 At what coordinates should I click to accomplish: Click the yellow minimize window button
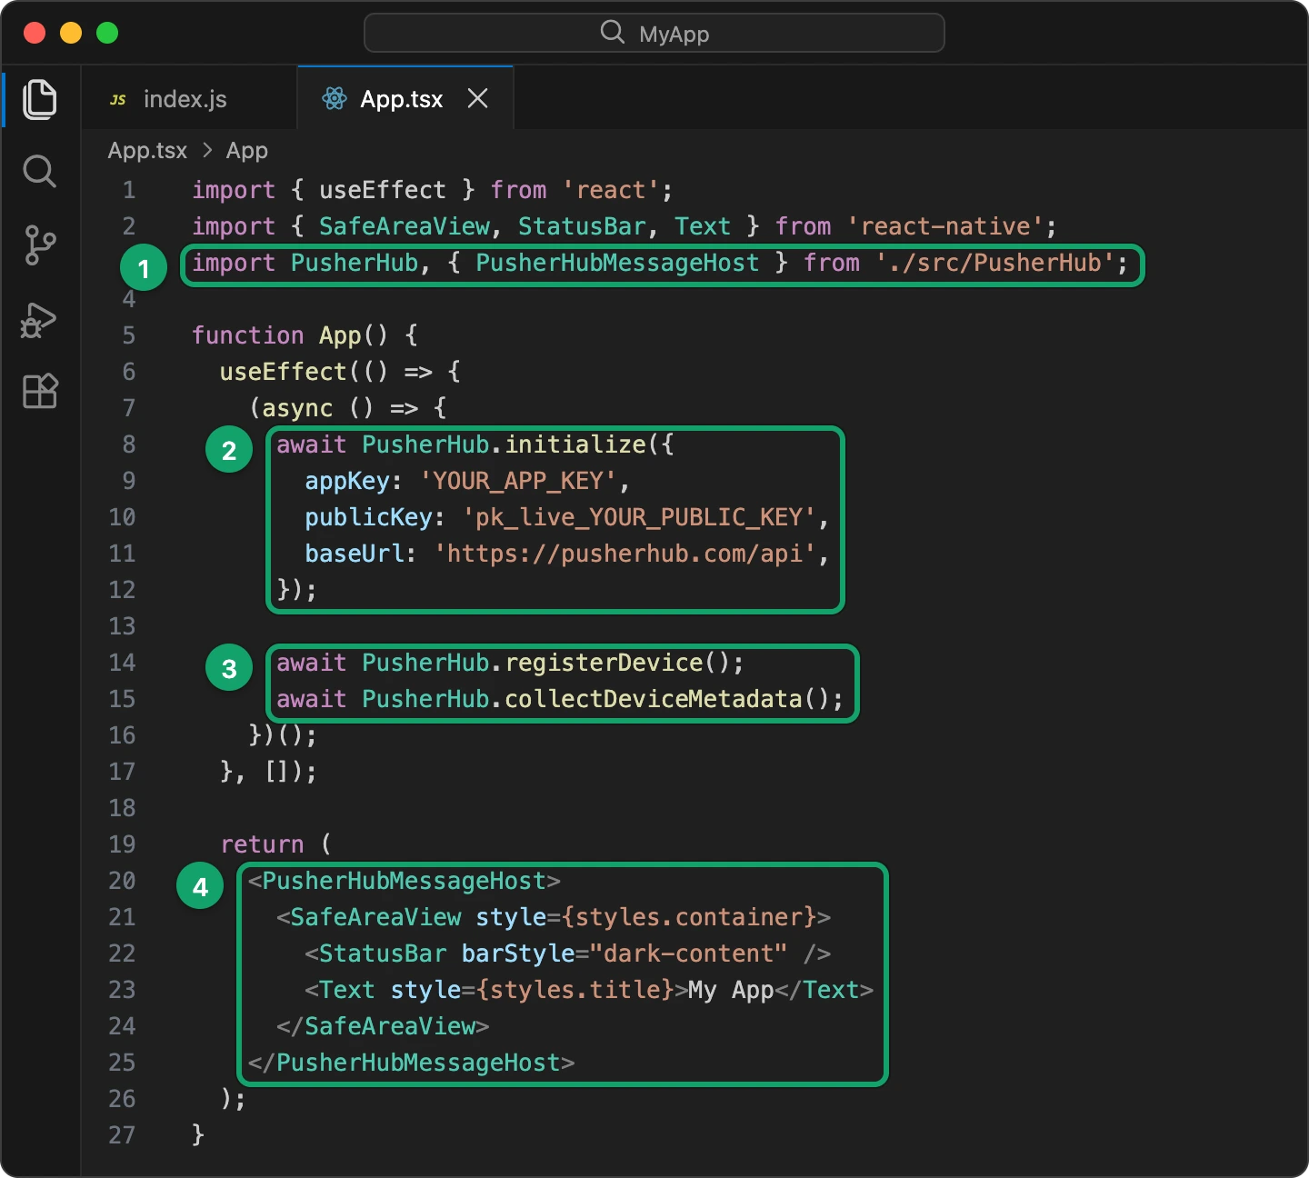tap(71, 33)
